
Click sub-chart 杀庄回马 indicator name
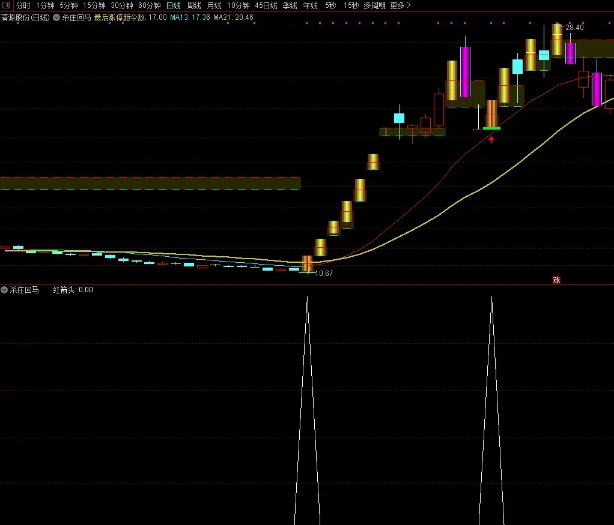pyautogui.click(x=24, y=290)
